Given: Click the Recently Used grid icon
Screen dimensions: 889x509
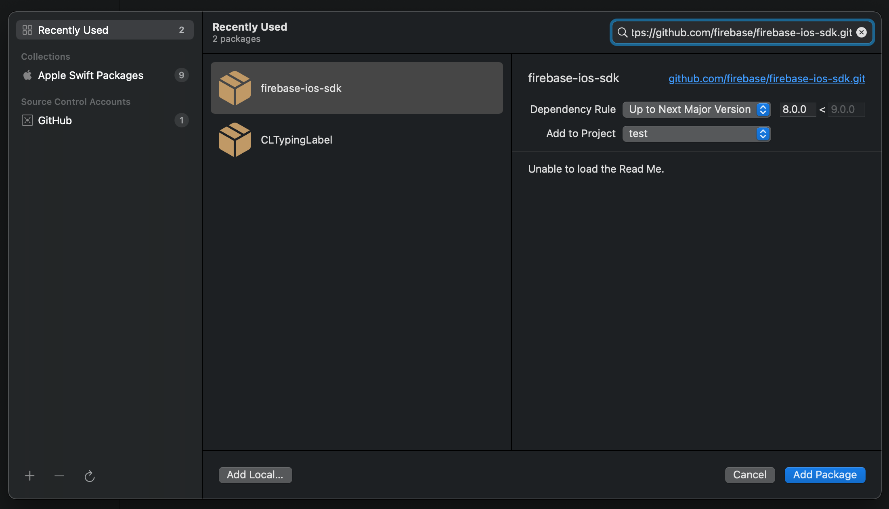Looking at the screenshot, I should tap(27, 30).
